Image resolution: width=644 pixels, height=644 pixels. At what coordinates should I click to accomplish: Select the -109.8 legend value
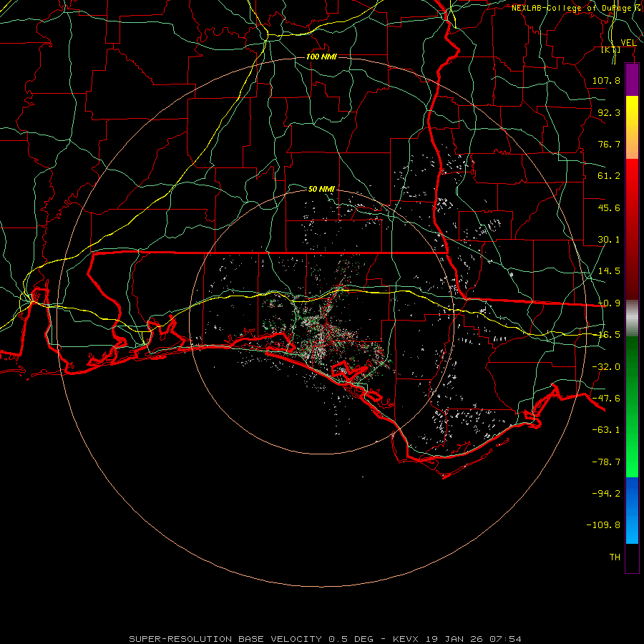[x=603, y=525]
